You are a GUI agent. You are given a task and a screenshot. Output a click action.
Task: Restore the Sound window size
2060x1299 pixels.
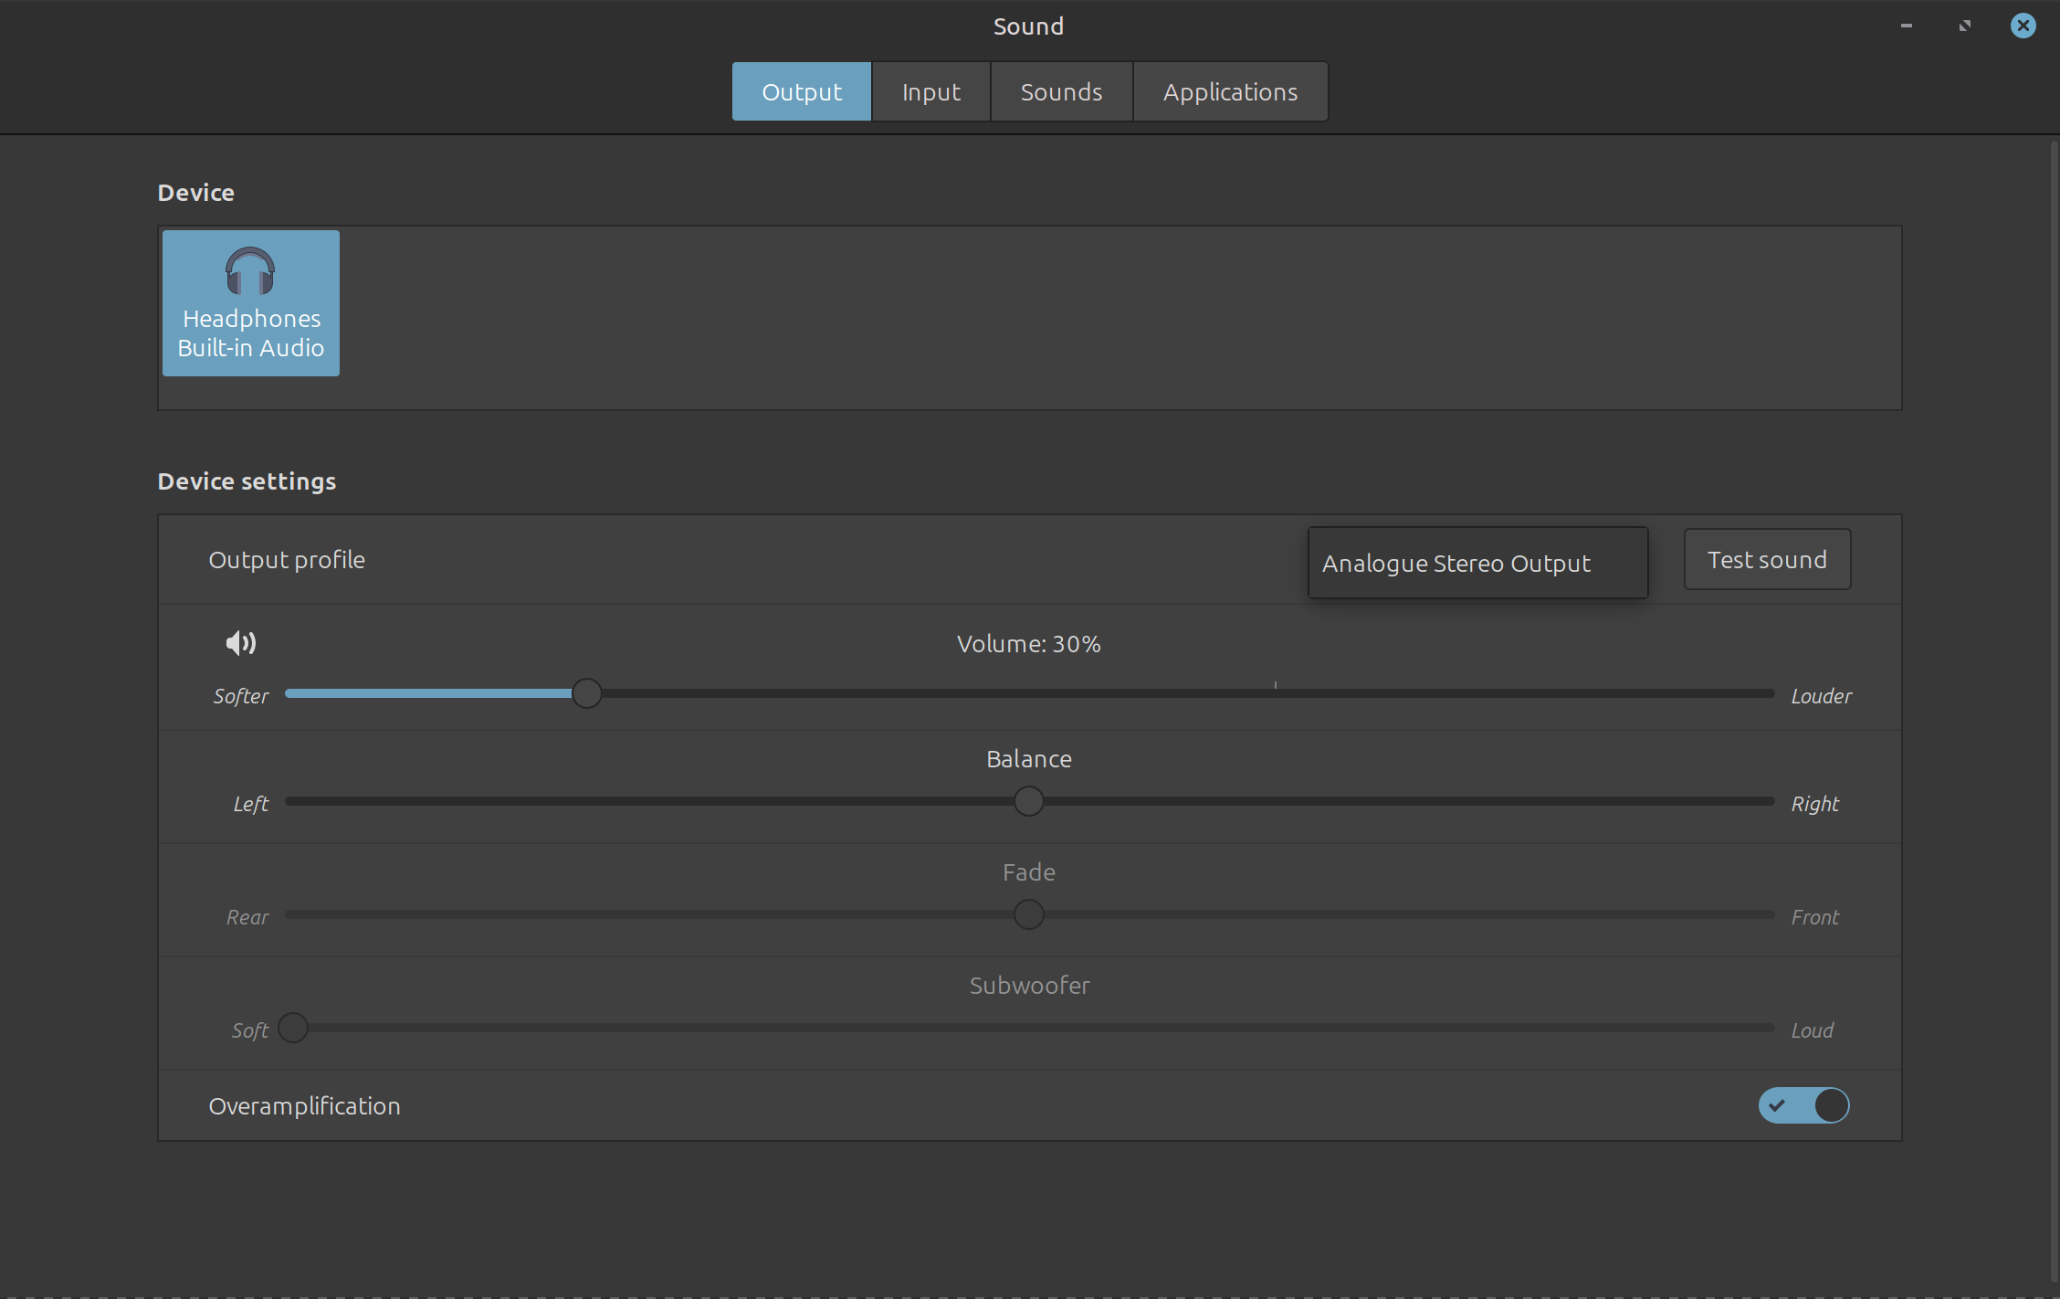click(x=1964, y=26)
